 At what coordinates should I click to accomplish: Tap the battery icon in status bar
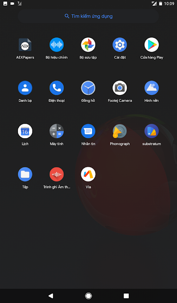(160, 3)
